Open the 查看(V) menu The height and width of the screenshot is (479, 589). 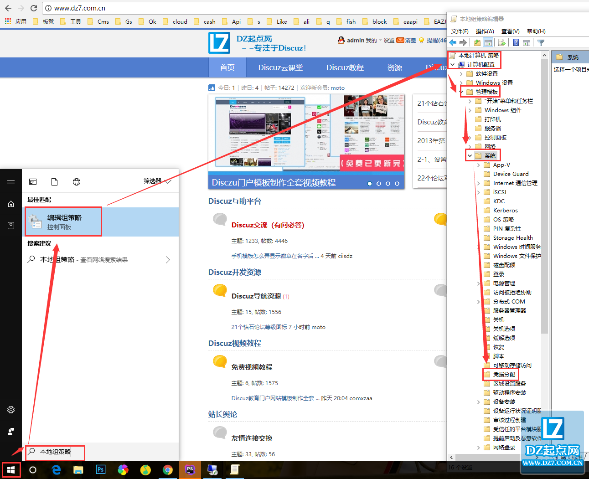point(510,31)
